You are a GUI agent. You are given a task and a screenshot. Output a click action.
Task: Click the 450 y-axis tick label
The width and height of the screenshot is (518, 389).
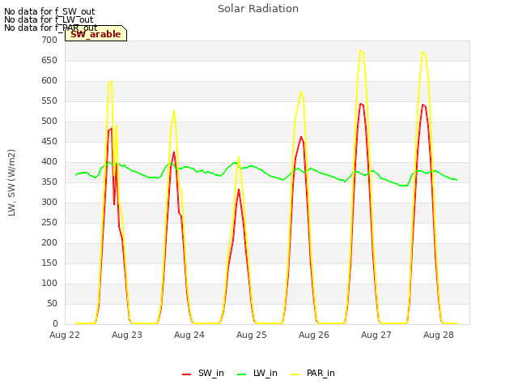point(49,142)
